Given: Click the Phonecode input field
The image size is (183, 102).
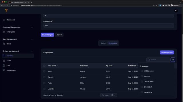Looking at the screenshot, I should pyautogui.click(x=109, y=25).
